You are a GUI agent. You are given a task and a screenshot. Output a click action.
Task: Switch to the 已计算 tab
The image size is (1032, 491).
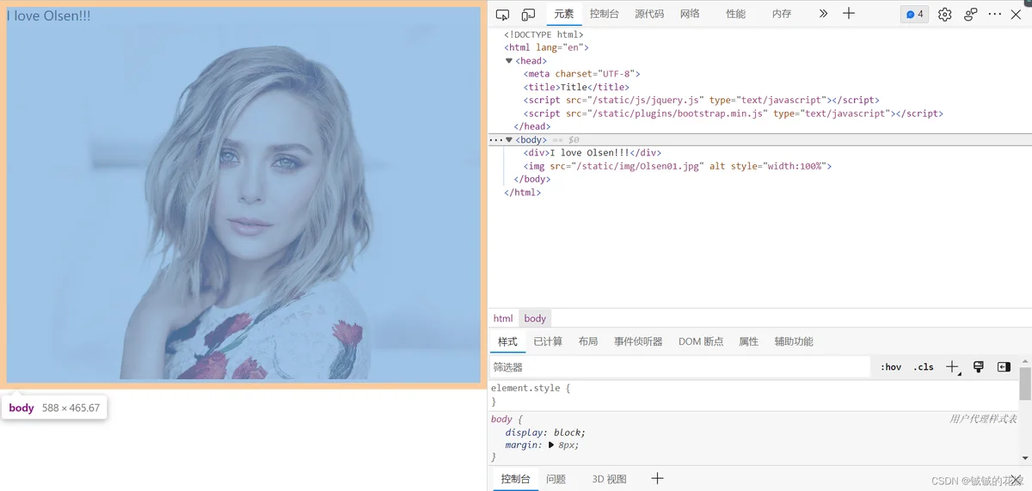[x=548, y=341]
